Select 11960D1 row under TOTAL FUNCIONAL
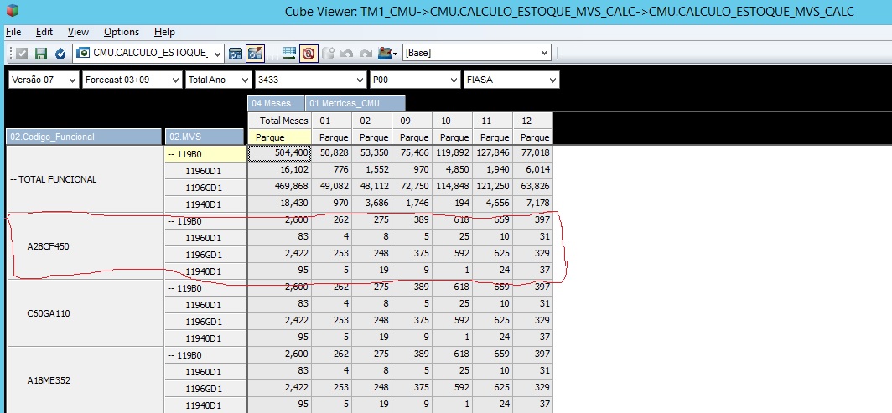892x413 pixels. tap(206, 170)
